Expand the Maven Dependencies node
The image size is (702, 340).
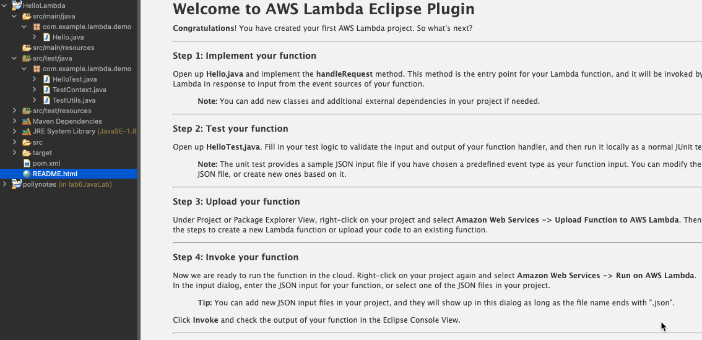click(x=14, y=121)
